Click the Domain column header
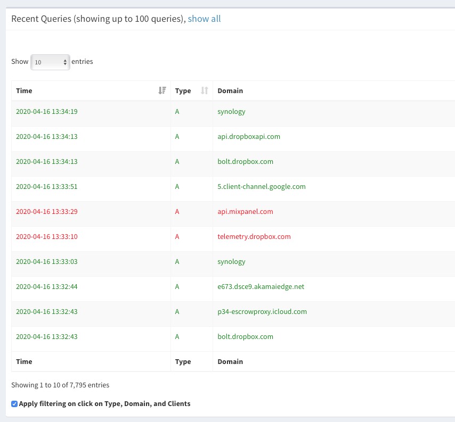455x422 pixels. click(230, 90)
